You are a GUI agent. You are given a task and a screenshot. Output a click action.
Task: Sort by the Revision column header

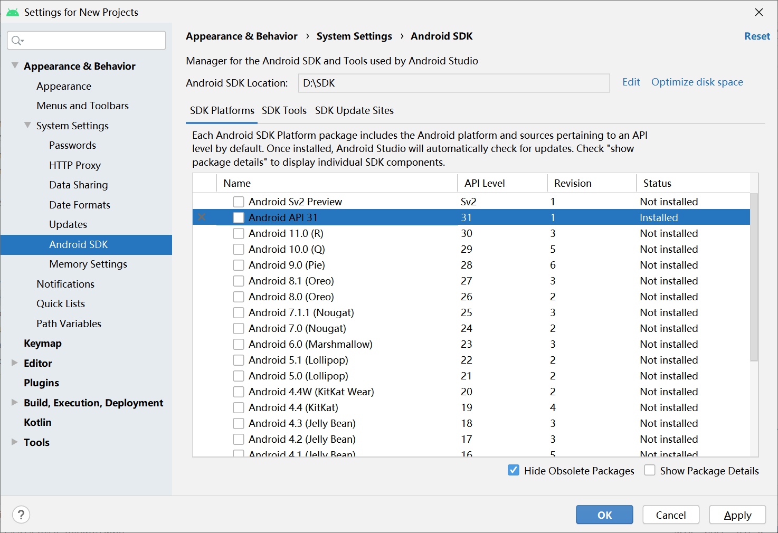point(592,183)
